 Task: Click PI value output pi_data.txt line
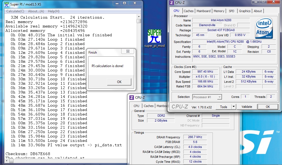[x=66, y=145]
